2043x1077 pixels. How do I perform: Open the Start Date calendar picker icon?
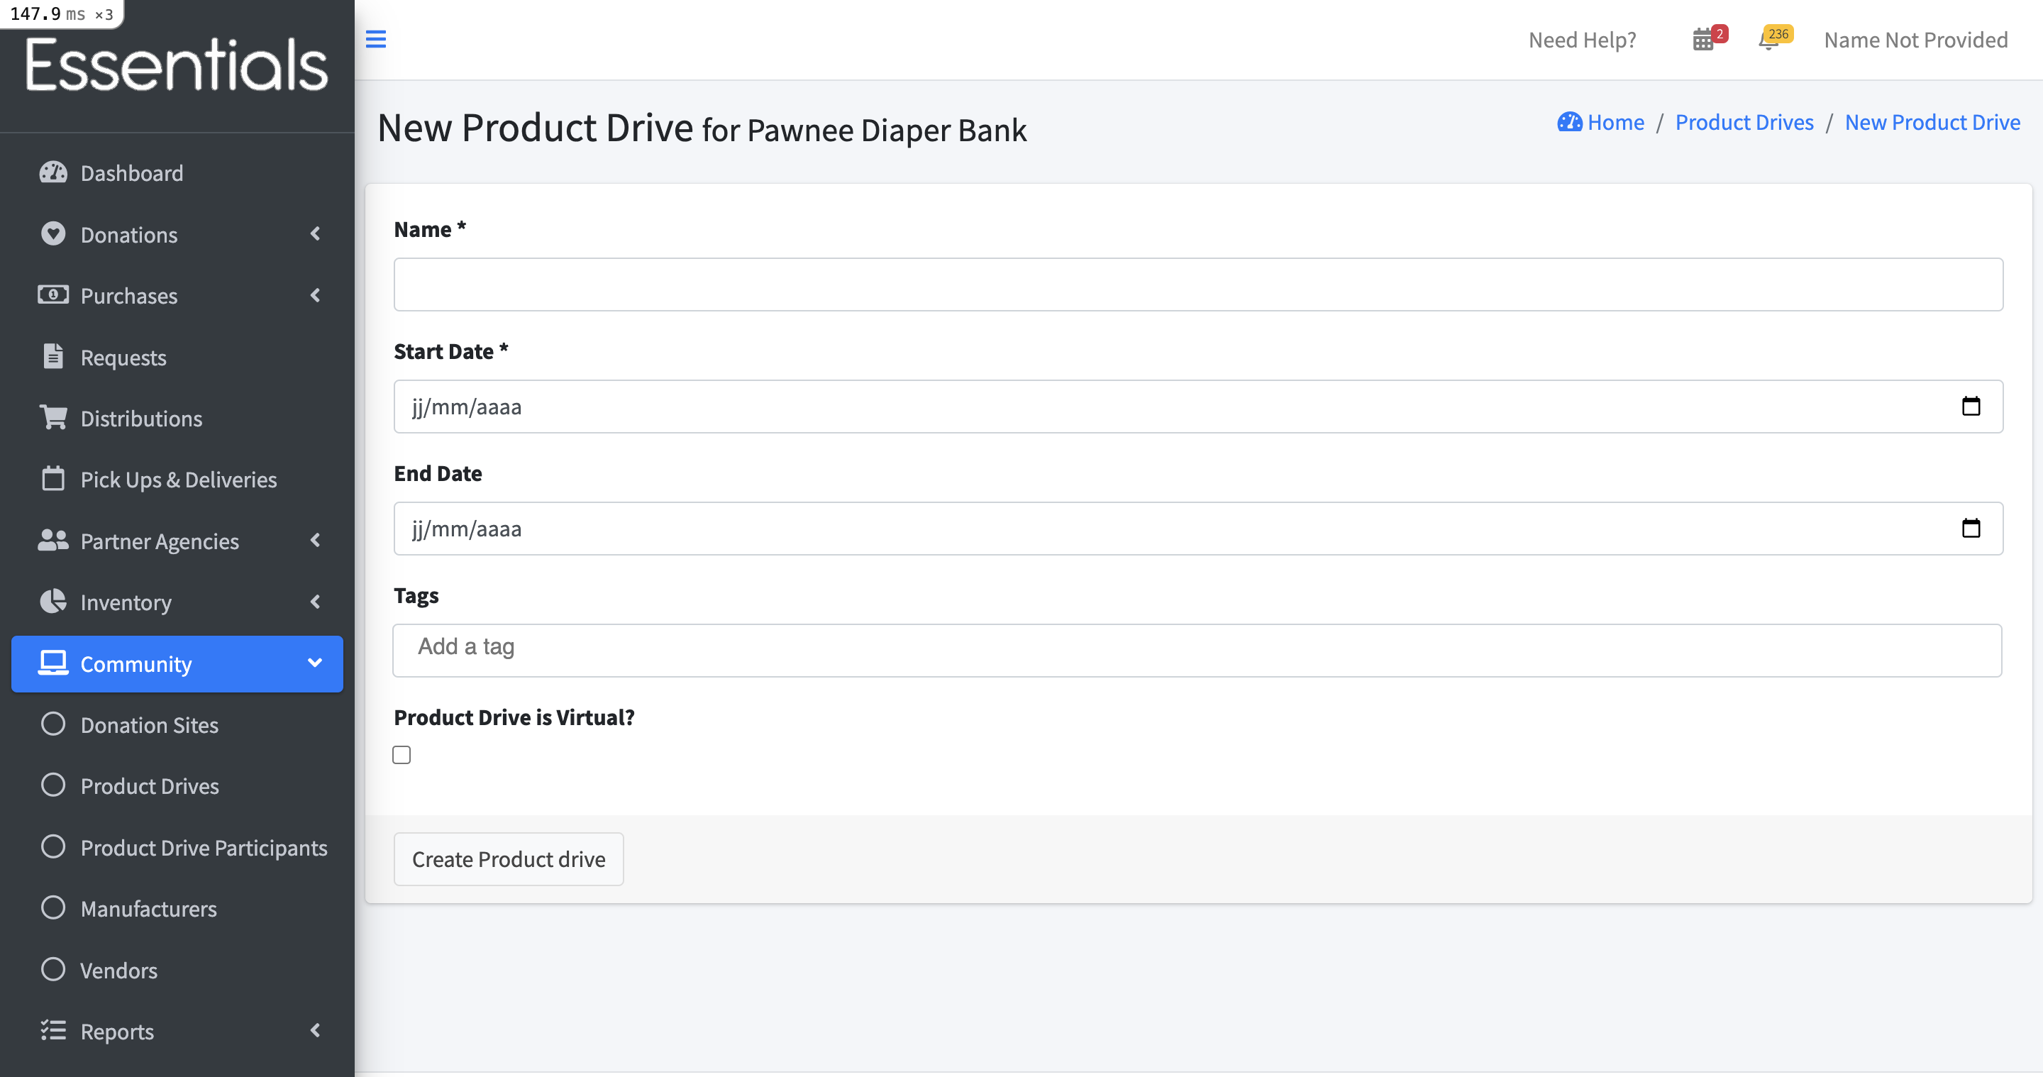coord(1971,406)
